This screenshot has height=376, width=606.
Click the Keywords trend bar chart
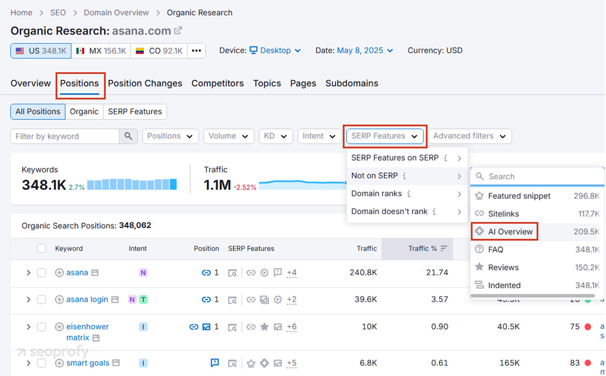[x=132, y=184]
